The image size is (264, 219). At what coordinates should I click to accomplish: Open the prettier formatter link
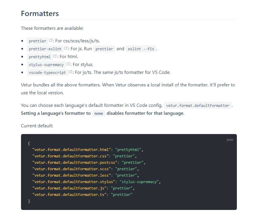37,41
